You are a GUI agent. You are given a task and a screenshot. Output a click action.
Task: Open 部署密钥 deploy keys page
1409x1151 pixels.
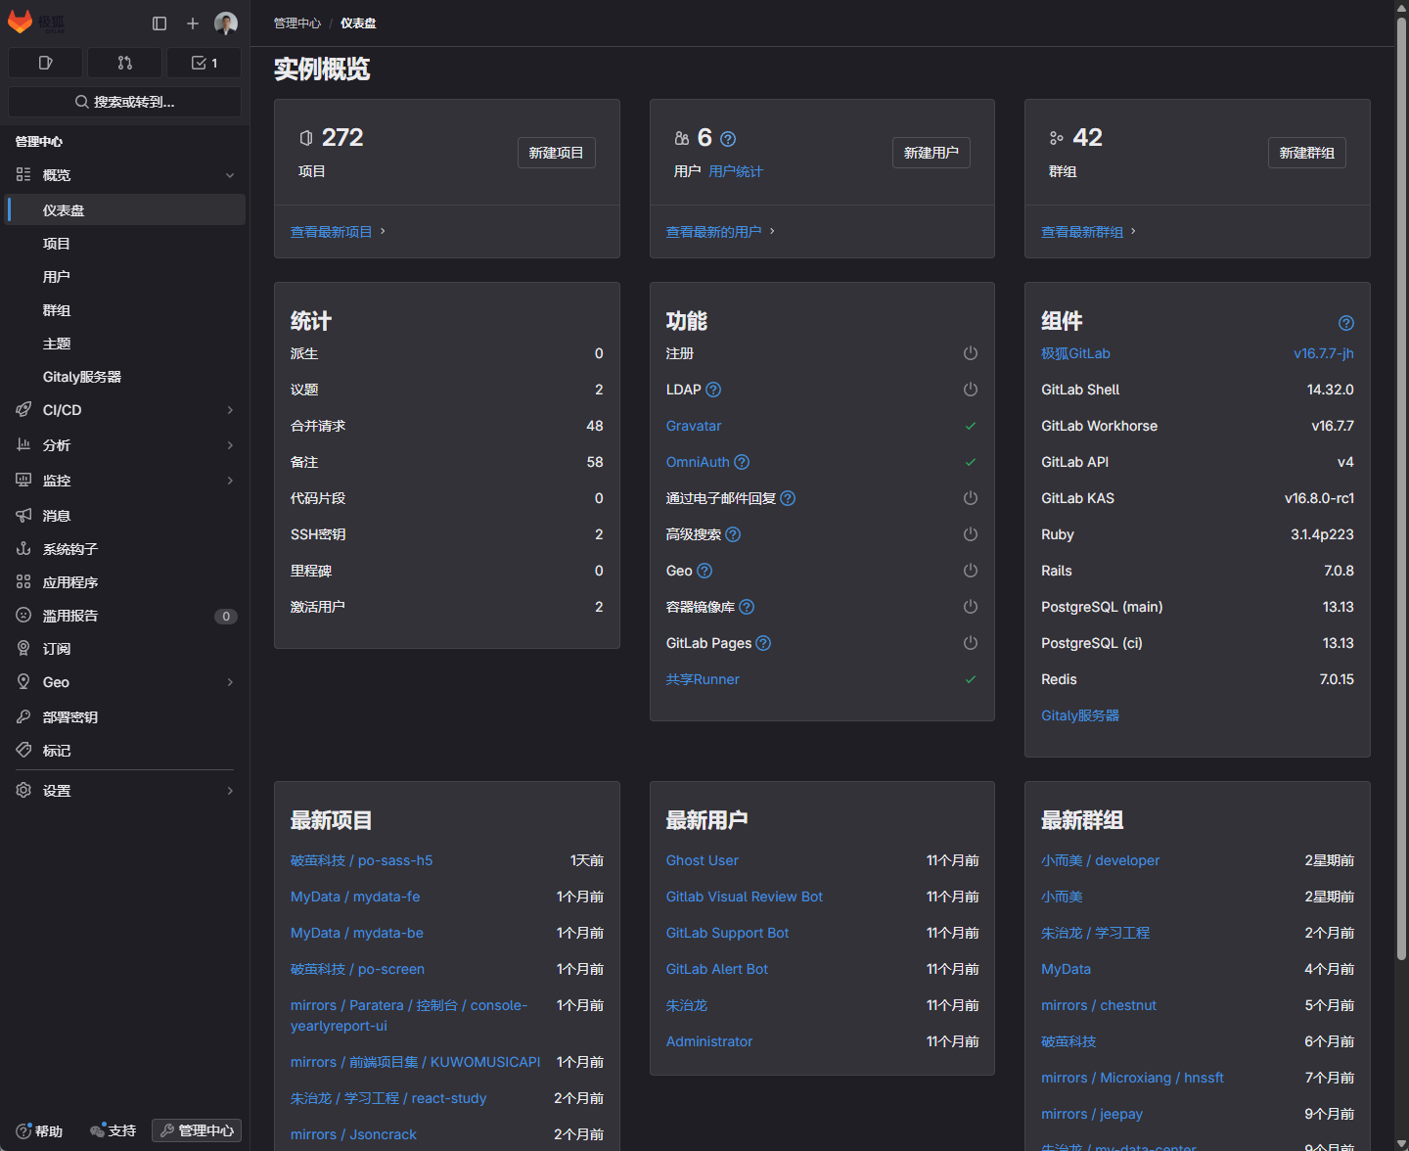pyautogui.click(x=125, y=717)
